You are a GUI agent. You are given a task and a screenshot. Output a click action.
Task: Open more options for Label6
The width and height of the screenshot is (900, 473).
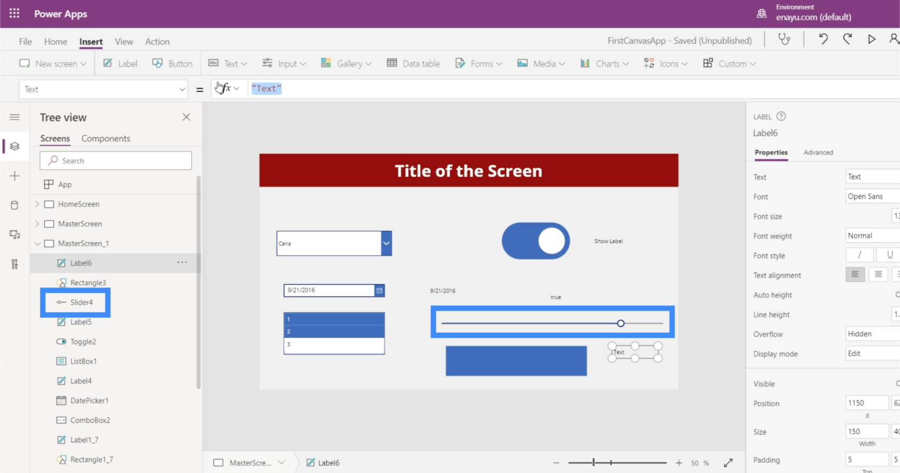[x=182, y=262]
